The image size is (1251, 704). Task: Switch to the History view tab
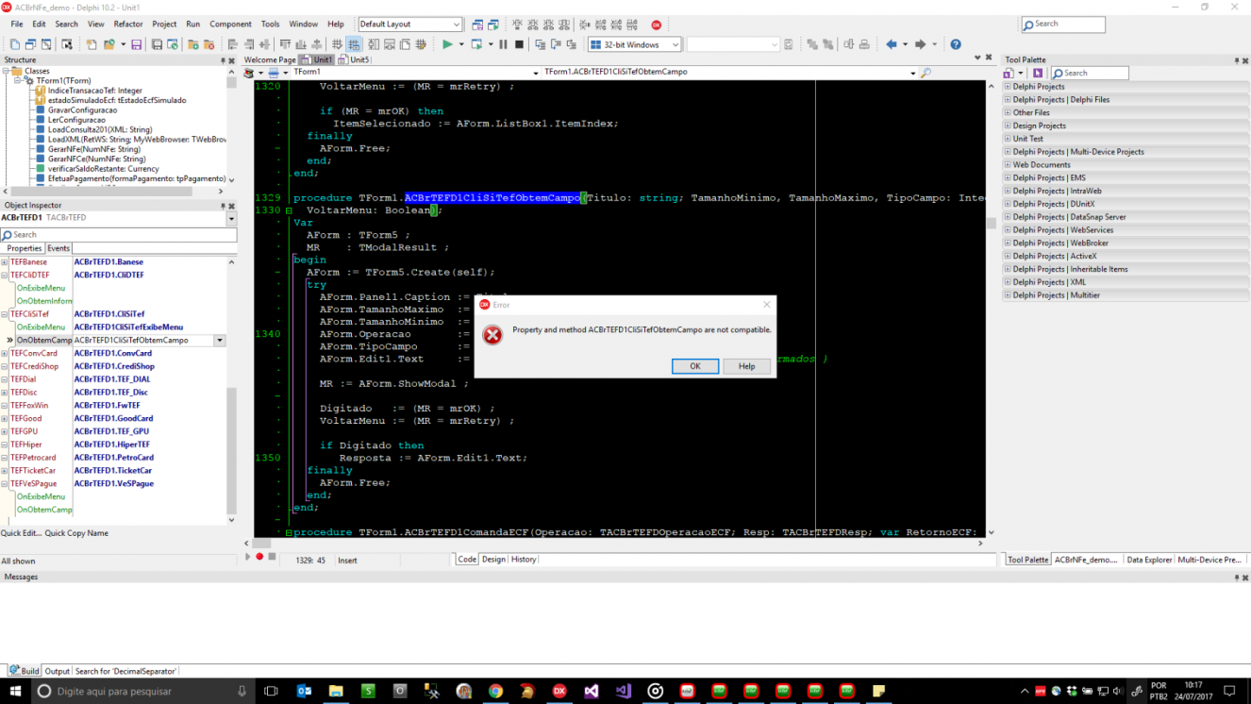pos(524,560)
